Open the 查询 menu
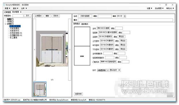 tap(16, 8)
